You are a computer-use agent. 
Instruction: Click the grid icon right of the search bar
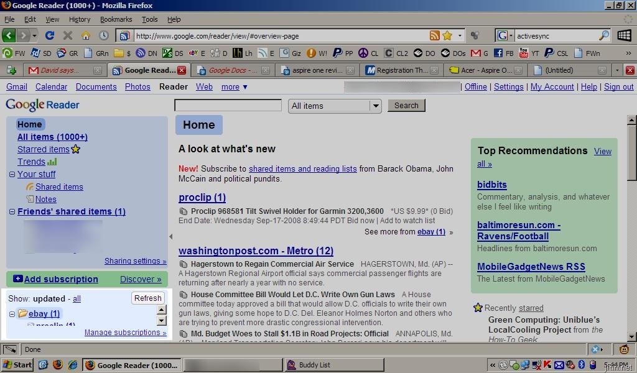[x=624, y=35]
